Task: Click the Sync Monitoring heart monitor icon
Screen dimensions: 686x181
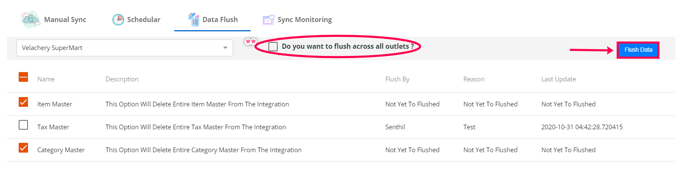Action: tap(268, 19)
